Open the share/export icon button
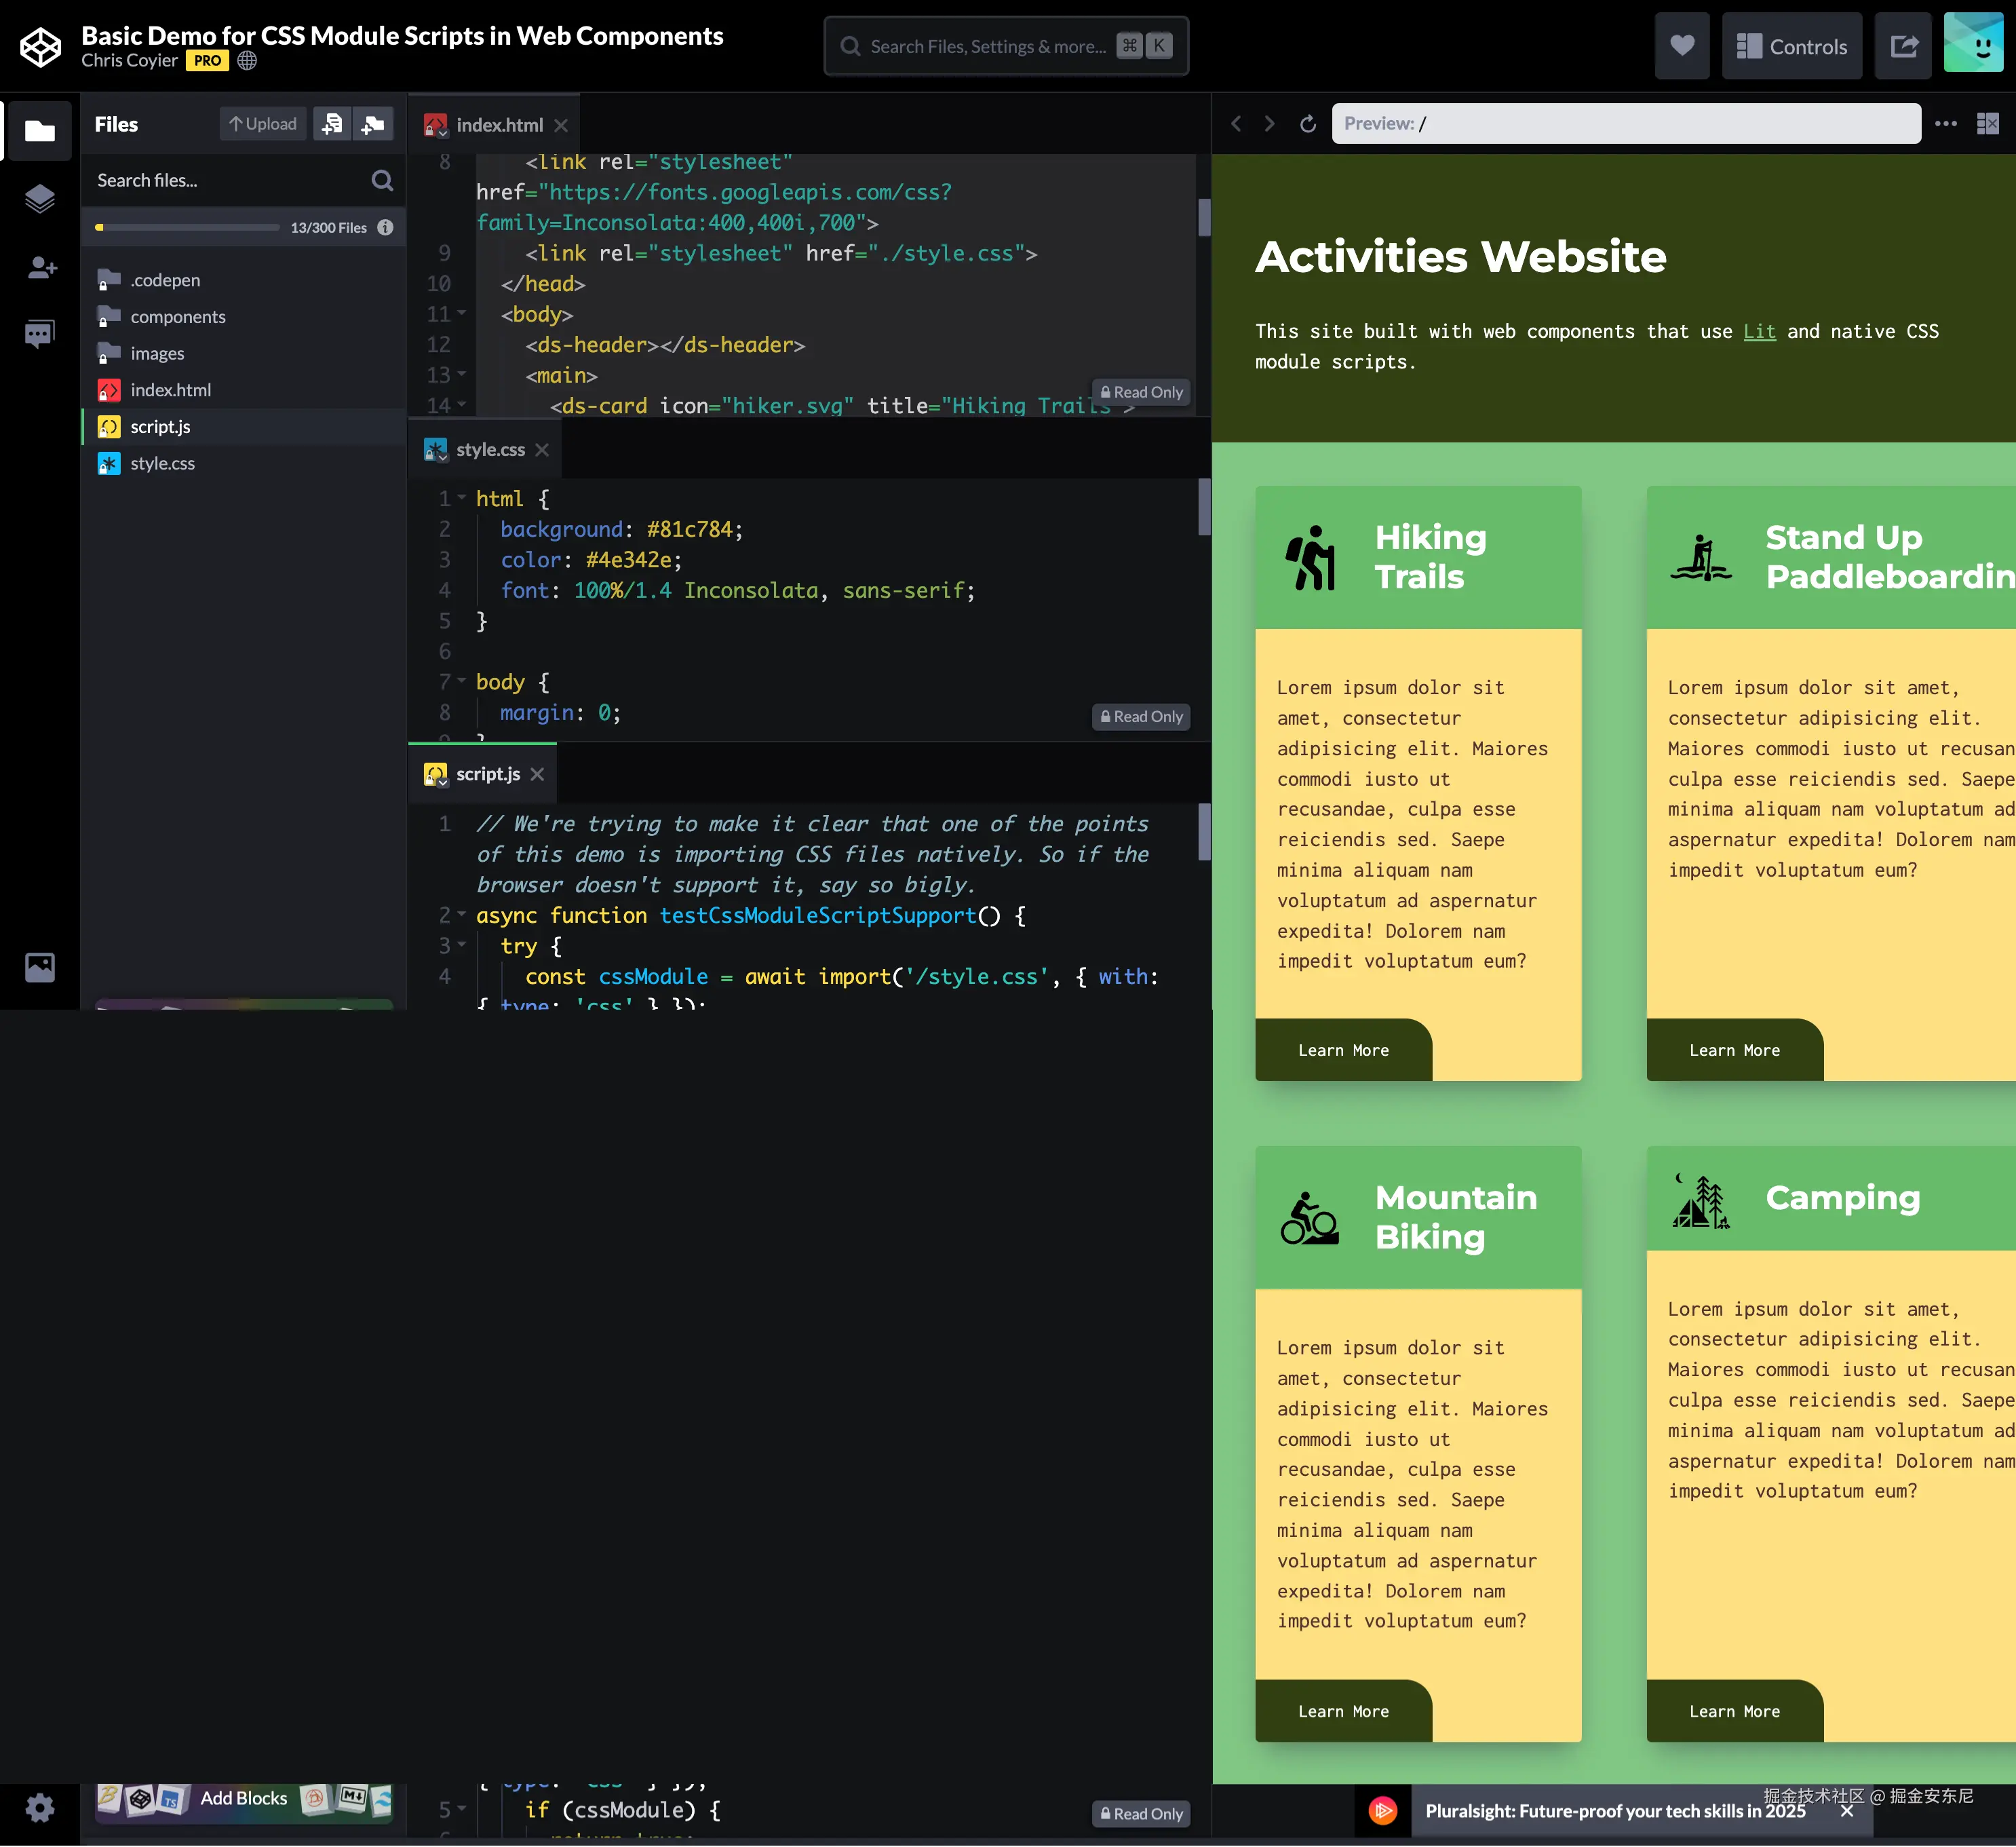 click(x=1903, y=46)
